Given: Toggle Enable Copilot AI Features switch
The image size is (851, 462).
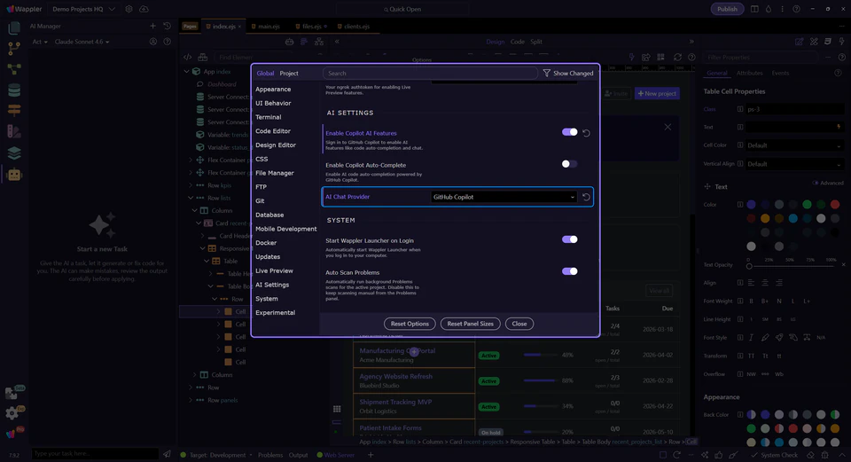Looking at the screenshot, I should pos(569,132).
